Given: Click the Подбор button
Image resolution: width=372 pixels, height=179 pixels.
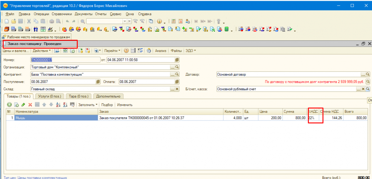Looking at the screenshot, I should coord(107,105).
